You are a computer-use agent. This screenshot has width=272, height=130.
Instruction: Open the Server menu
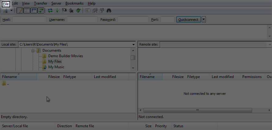point(56,3)
